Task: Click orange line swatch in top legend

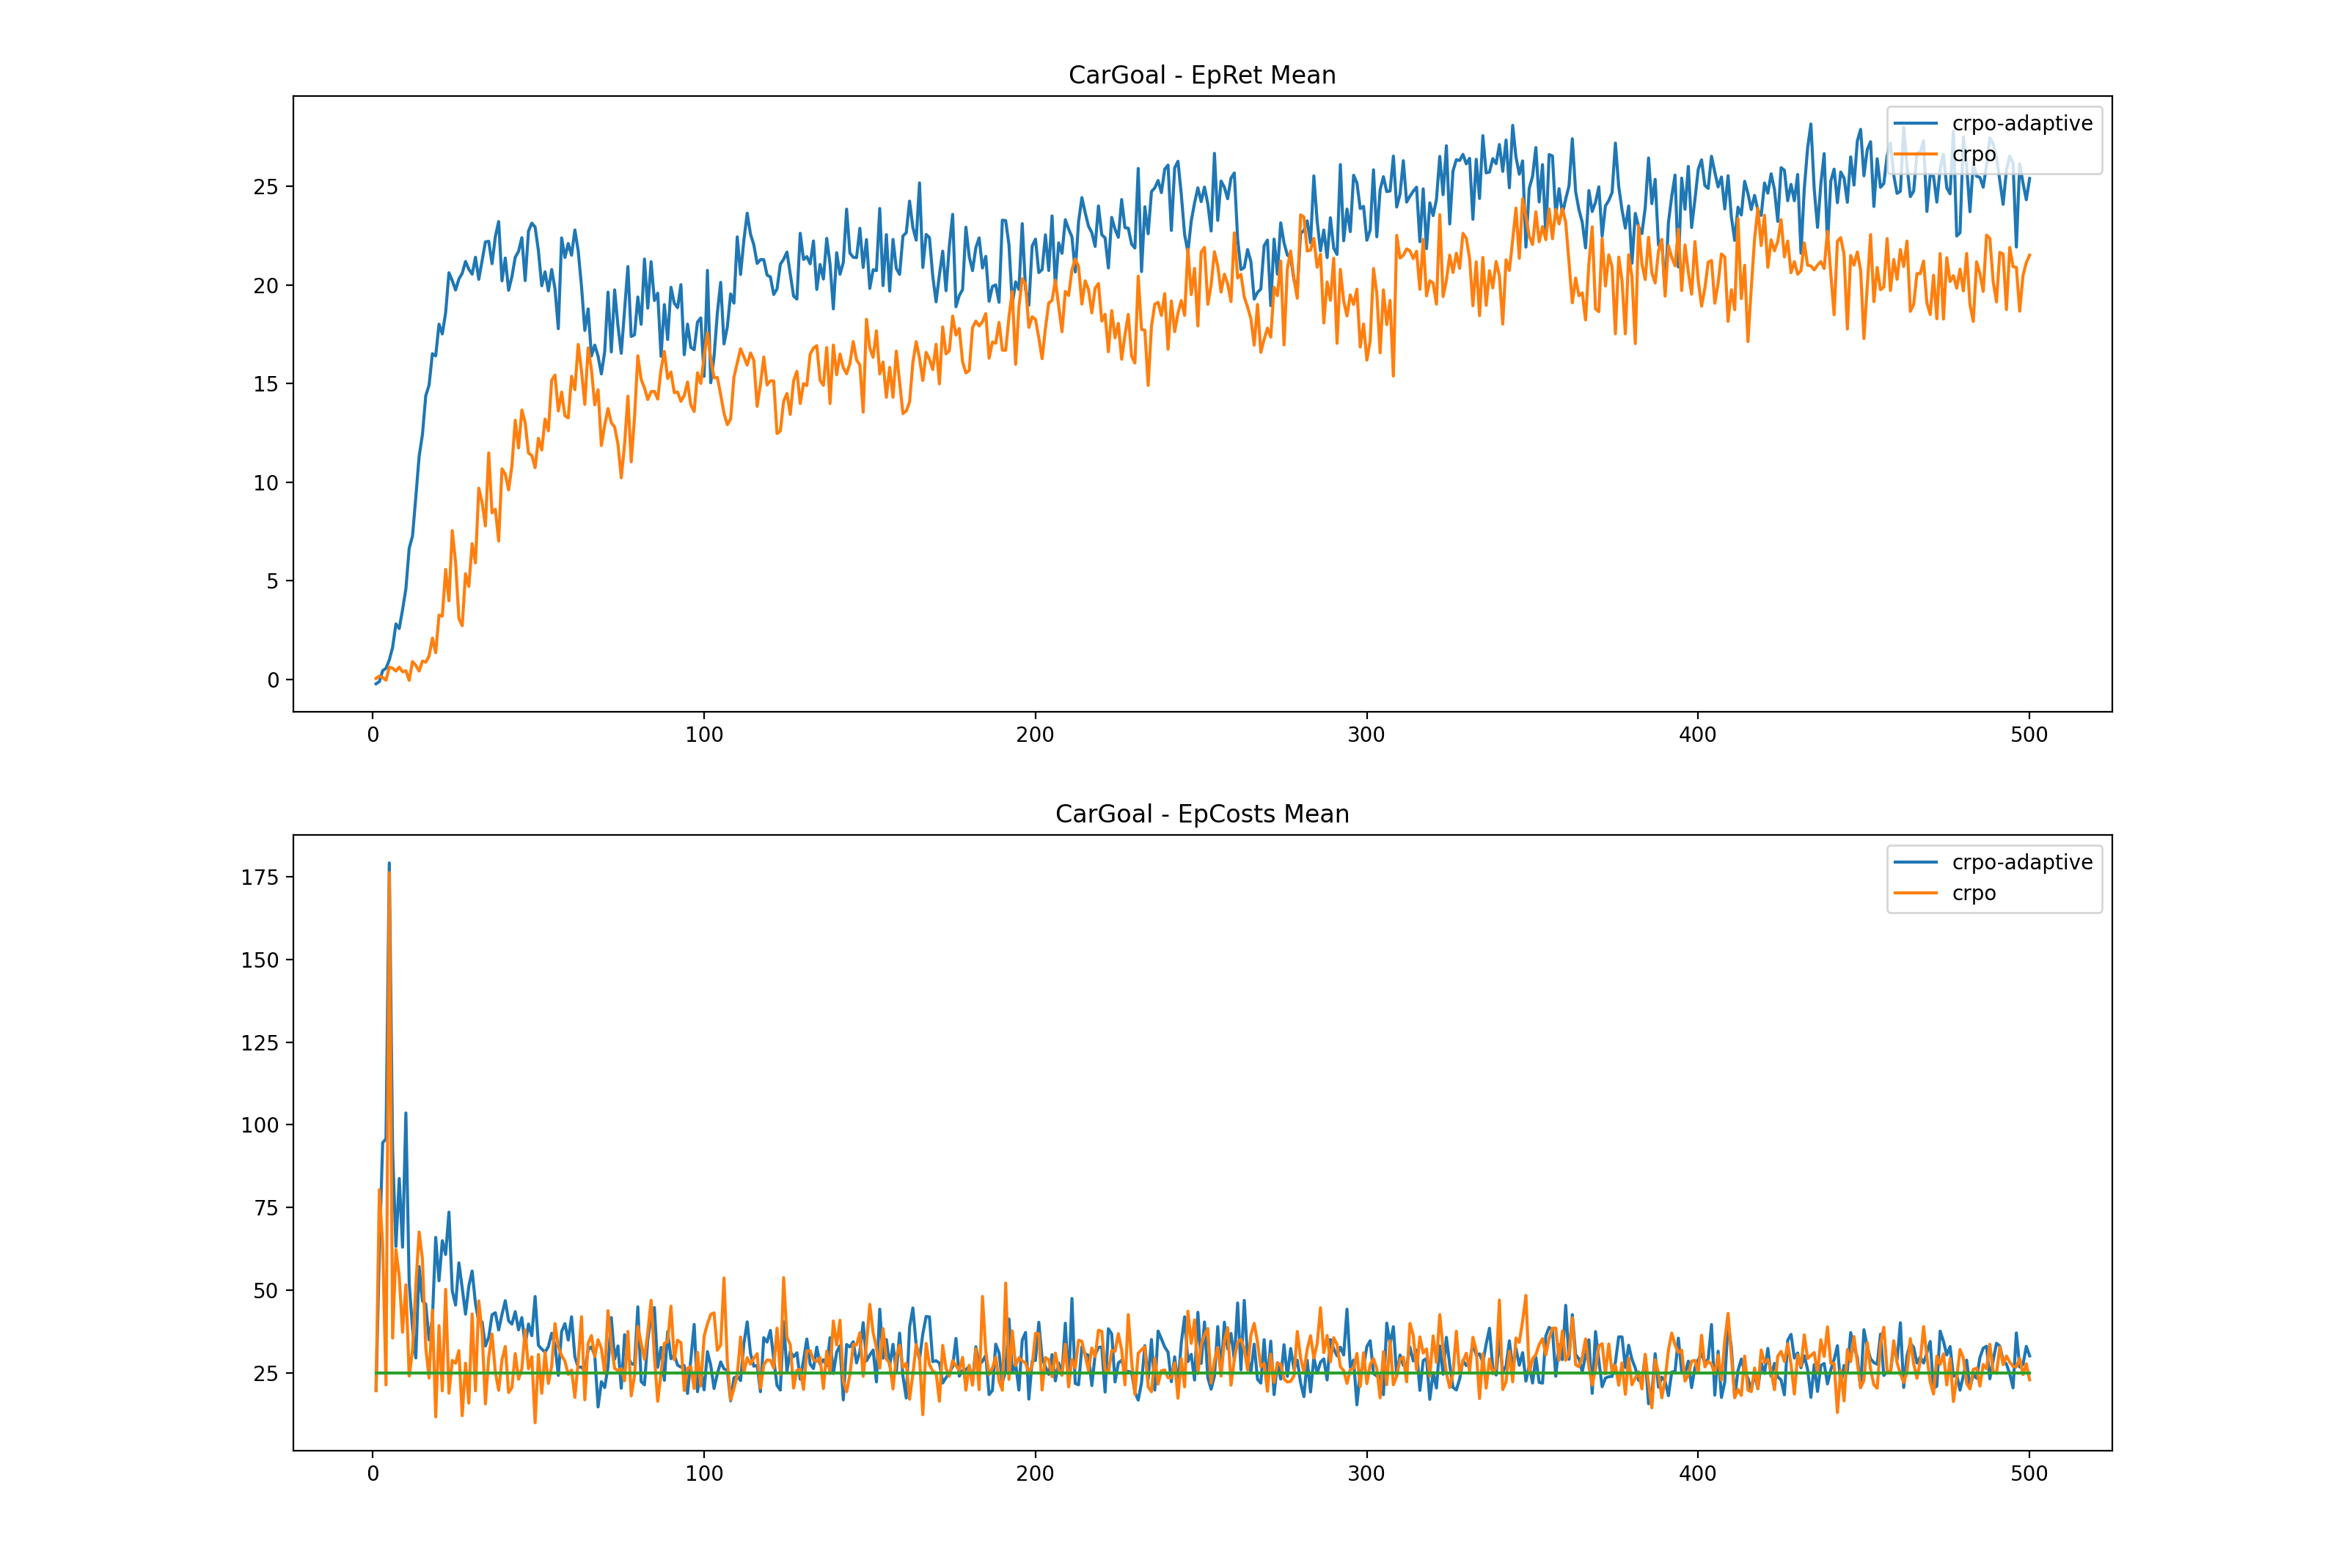Action: pyautogui.click(x=1916, y=155)
